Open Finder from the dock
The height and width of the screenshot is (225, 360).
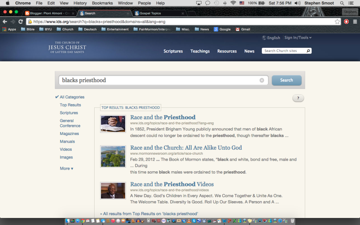67,221
